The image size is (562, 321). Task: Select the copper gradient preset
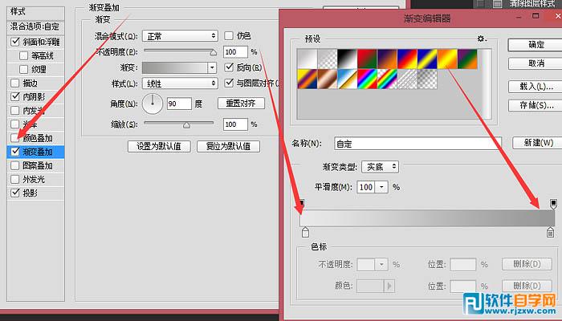point(328,79)
